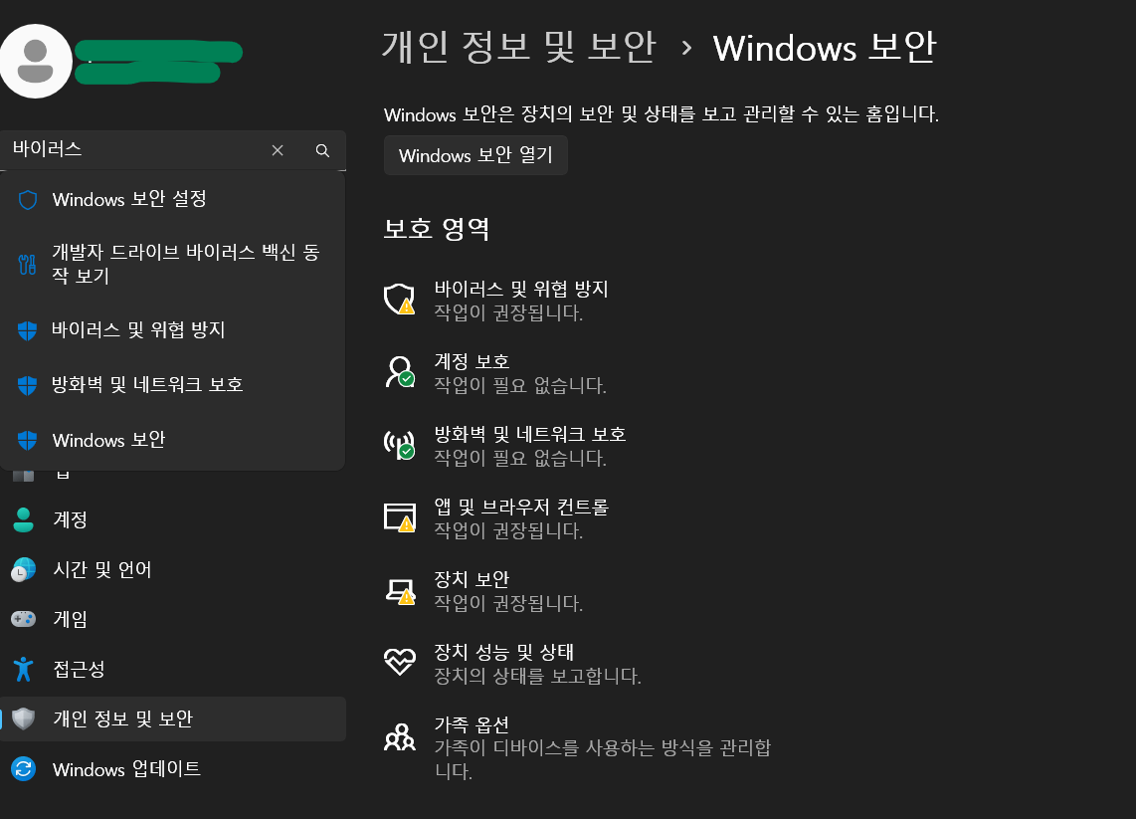Click the Windows 보안 열기 button
This screenshot has width=1136, height=819.
(475, 155)
